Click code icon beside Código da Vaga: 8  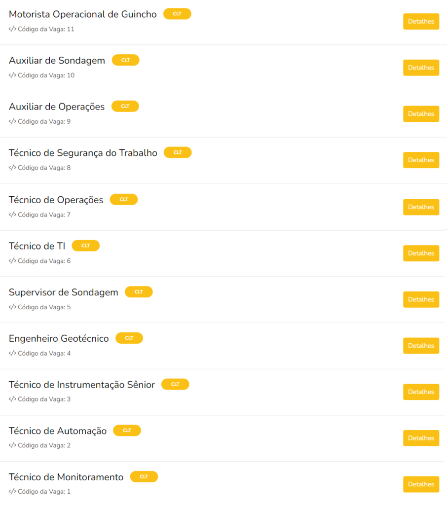(12, 168)
